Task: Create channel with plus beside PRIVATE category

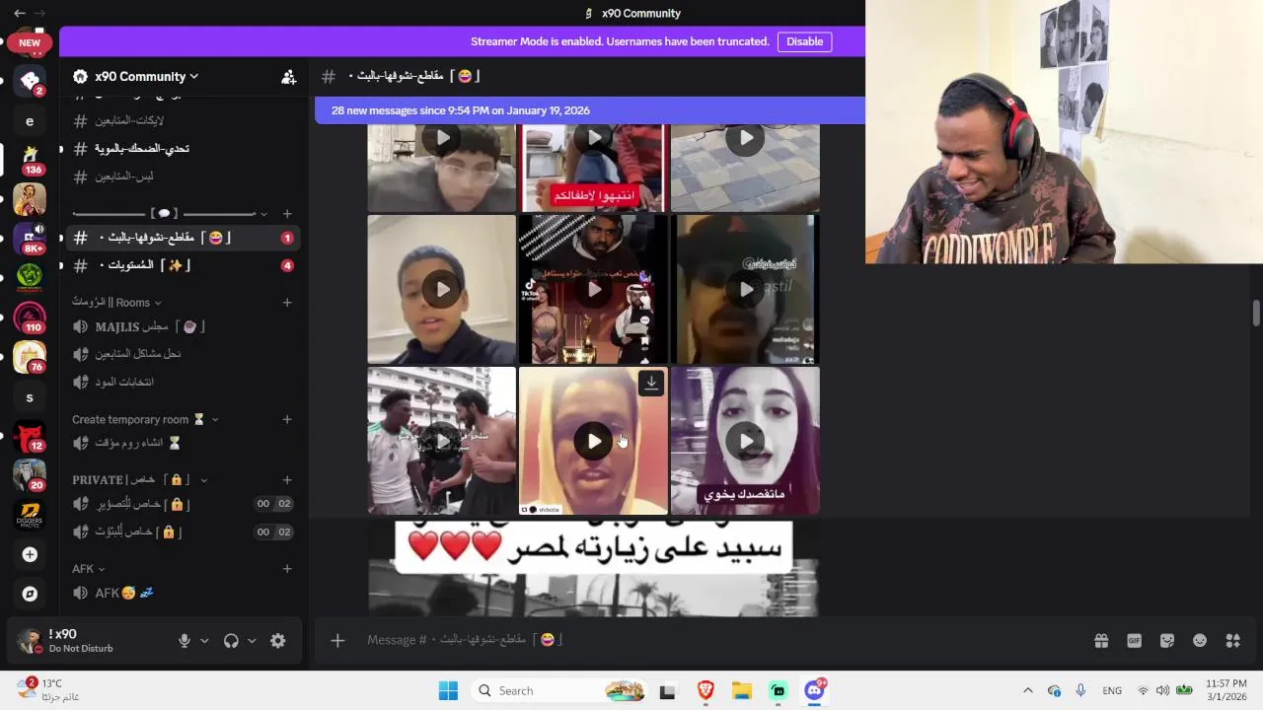Action: click(x=287, y=480)
